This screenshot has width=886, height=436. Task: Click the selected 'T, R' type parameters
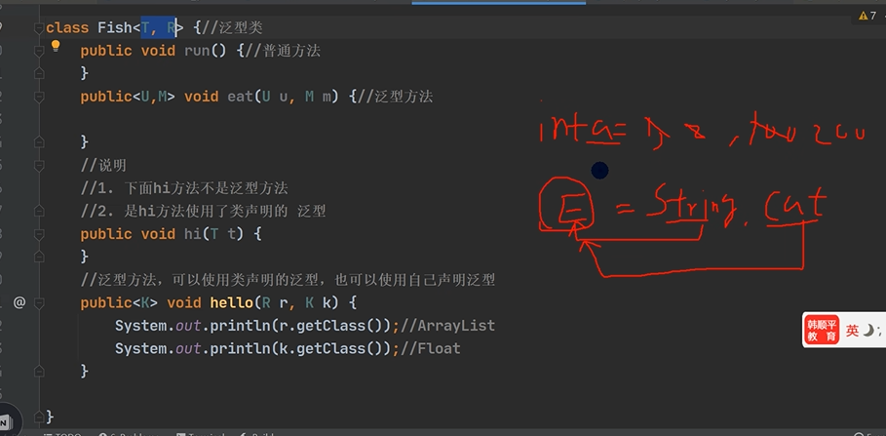[158, 27]
